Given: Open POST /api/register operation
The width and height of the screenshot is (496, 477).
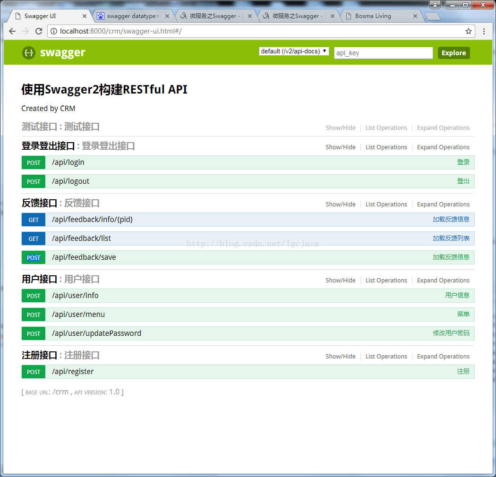Looking at the screenshot, I should (248, 372).
